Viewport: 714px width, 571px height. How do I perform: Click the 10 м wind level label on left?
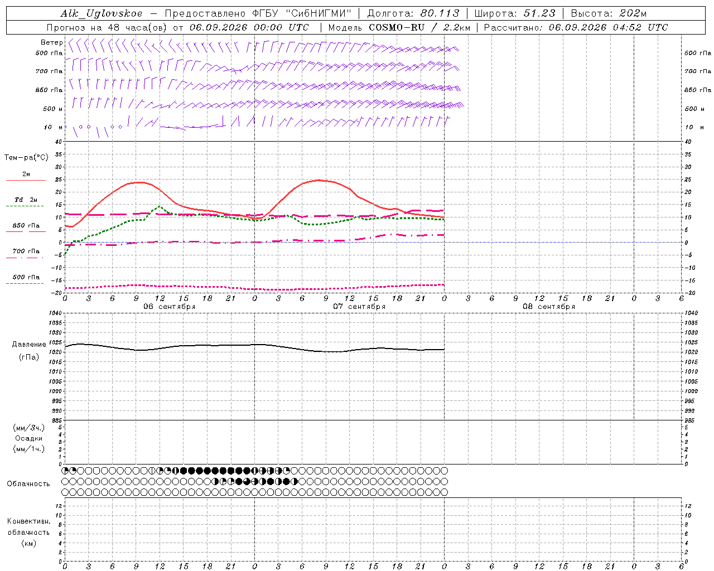54,127
